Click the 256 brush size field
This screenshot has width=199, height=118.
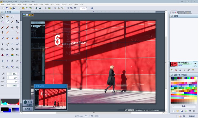12,74
